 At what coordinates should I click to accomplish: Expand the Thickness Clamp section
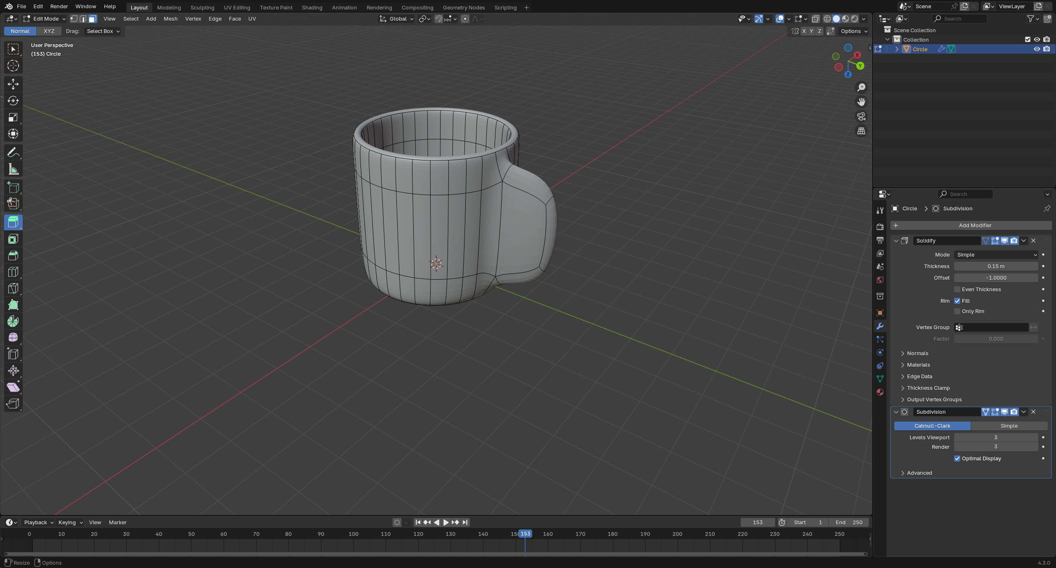coord(928,388)
